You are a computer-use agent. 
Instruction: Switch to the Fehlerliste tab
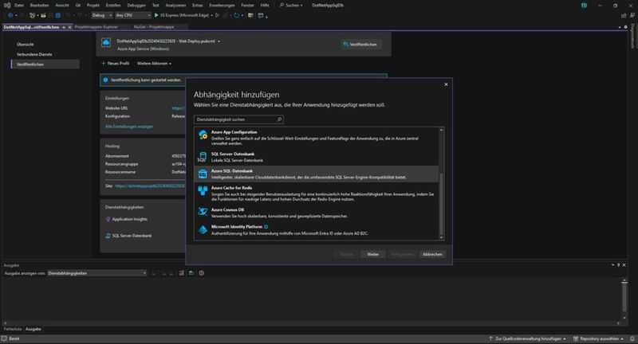pos(13,329)
